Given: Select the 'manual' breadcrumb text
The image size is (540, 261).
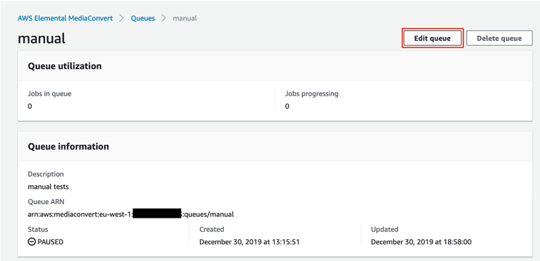Looking at the screenshot, I should [185, 18].
